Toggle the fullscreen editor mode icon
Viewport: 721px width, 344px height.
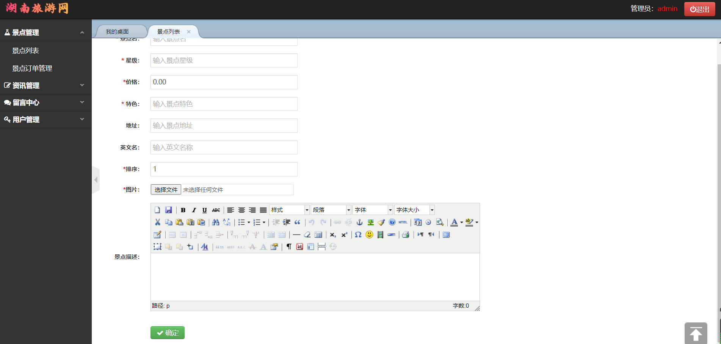pos(446,235)
